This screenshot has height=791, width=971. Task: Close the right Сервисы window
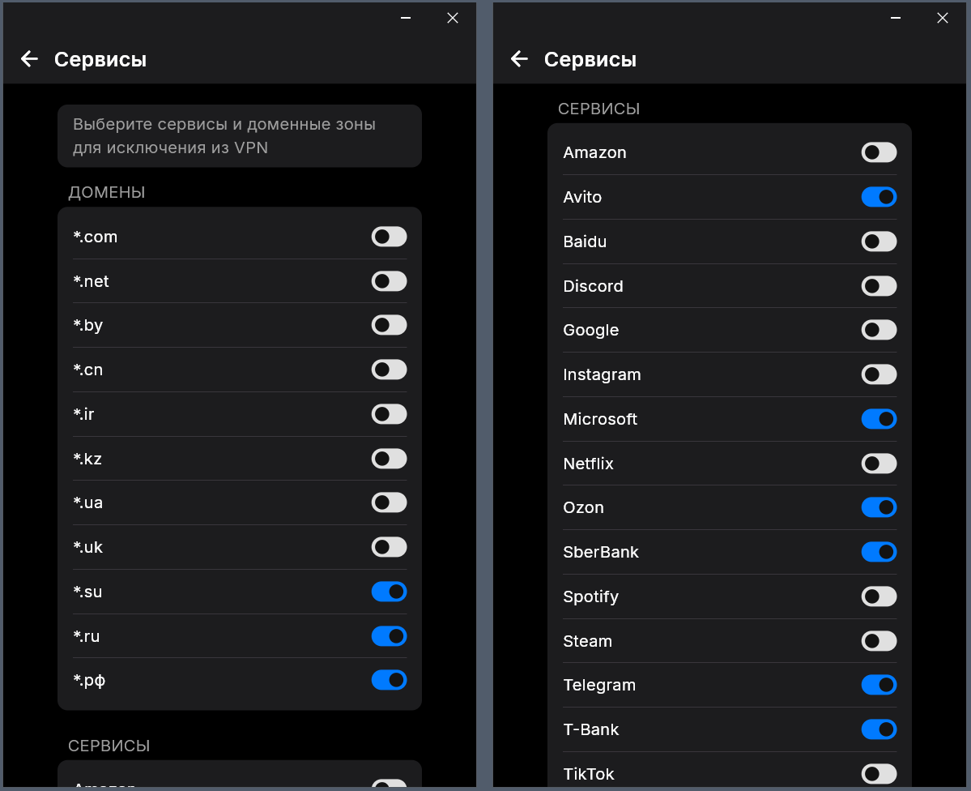942,18
